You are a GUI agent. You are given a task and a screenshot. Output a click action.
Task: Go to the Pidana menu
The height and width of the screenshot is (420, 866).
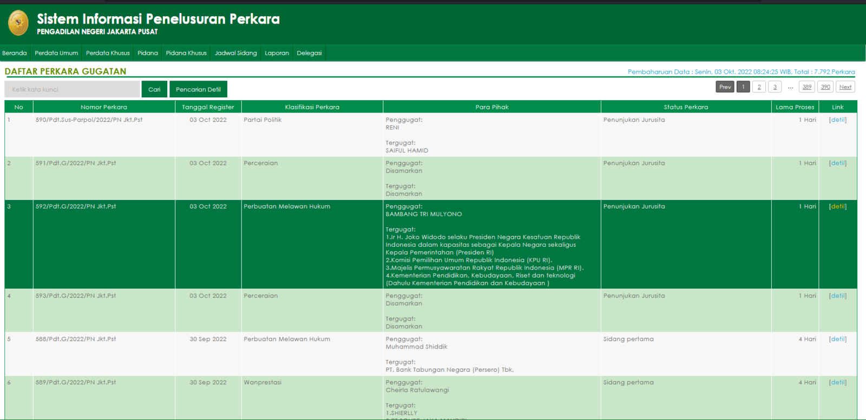pyautogui.click(x=148, y=53)
